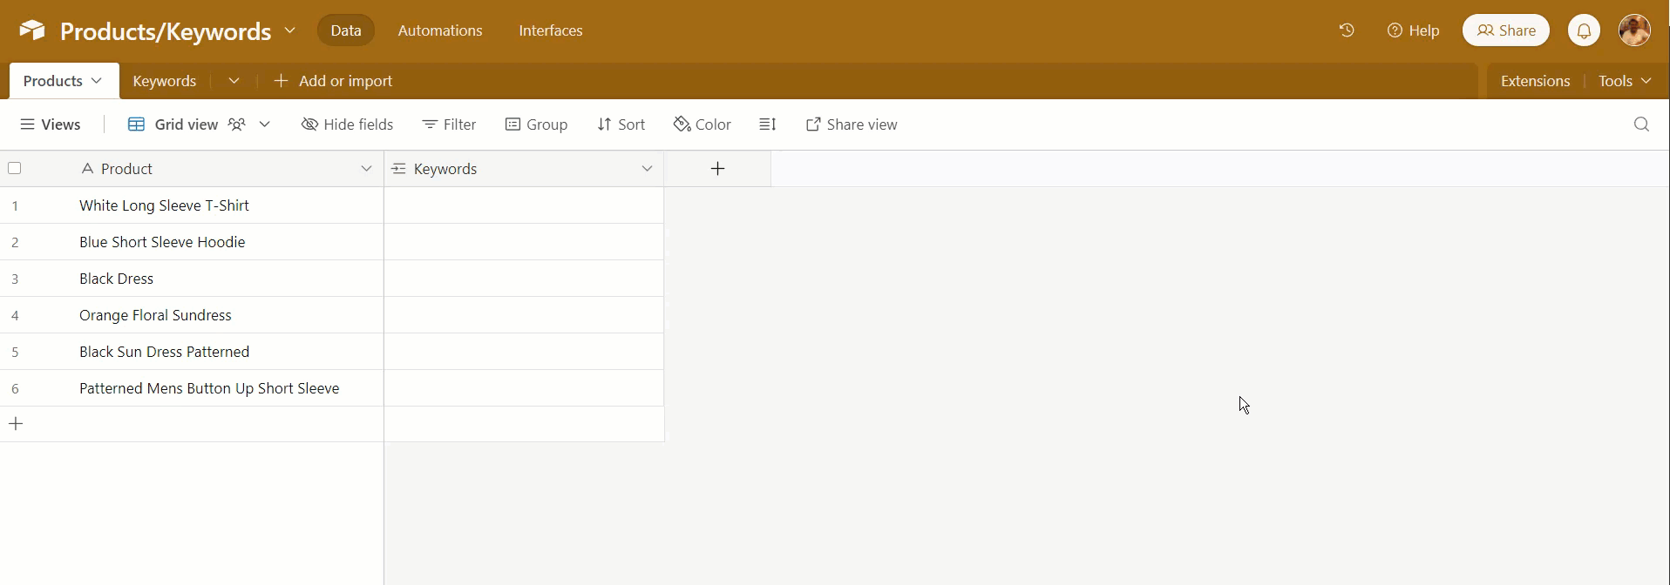Open Keywords field menu arrow
The height and width of the screenshot is (585, 1670).
[x=647, y=169]
